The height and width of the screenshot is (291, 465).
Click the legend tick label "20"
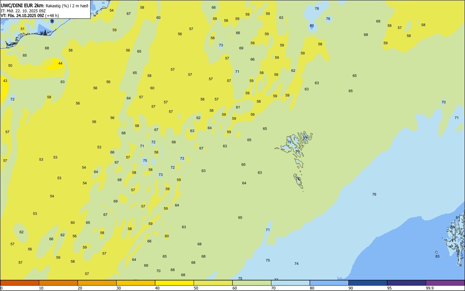80,288
